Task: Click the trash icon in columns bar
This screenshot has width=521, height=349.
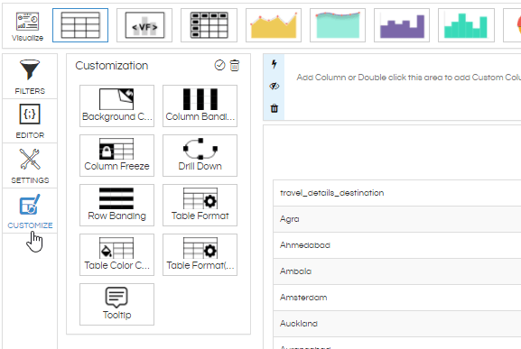Action: pyautogui.click(x=274, y=108)
